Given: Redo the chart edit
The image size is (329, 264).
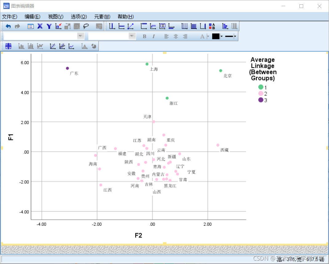Looking at the screenshot, I should tap(18, 26).
